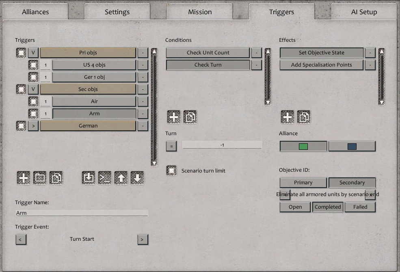Collapse the Sec objs group
Viewport: 400px width, 272px height.
pyautogui.click(x=33, y=89)
